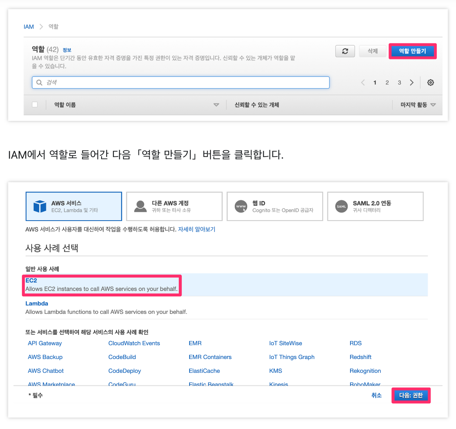Click the web ID www icon

pos(241,206)
